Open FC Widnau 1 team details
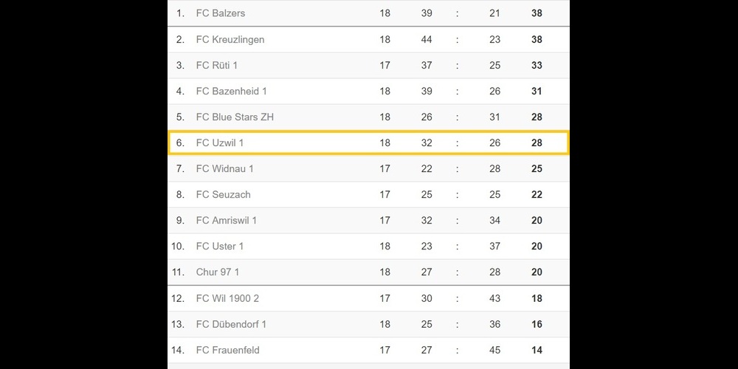738x369 pixels. coord(224,168)
